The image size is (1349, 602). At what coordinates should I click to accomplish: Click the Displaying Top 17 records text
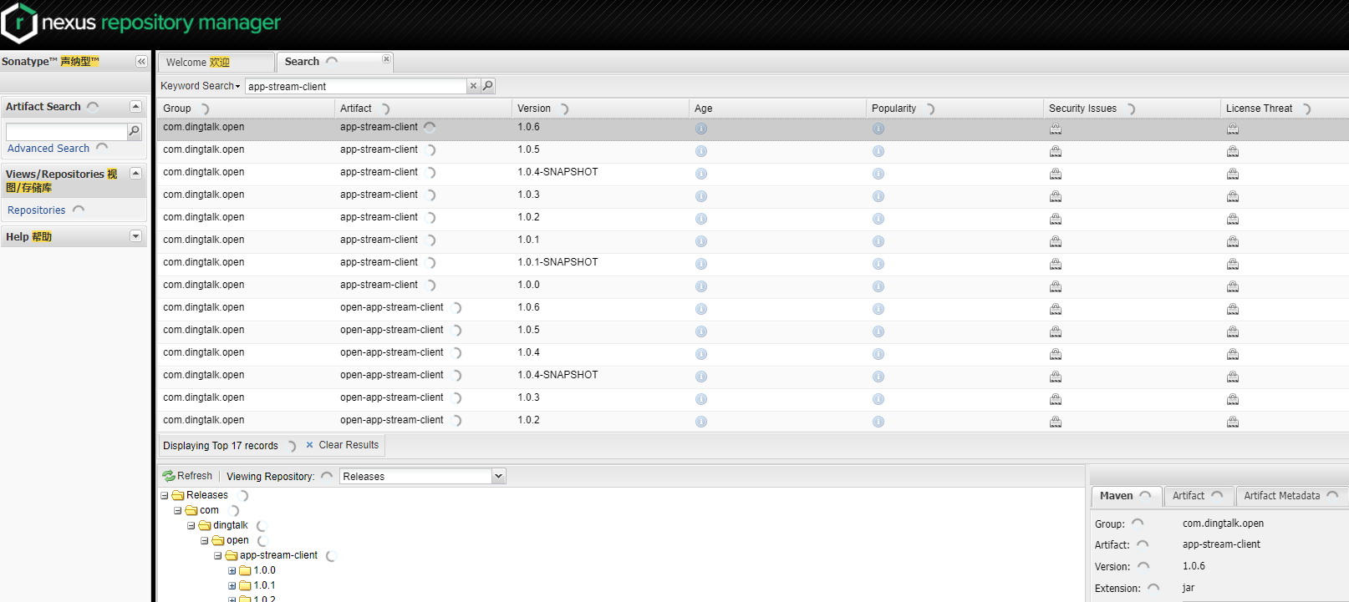point(221,446)
